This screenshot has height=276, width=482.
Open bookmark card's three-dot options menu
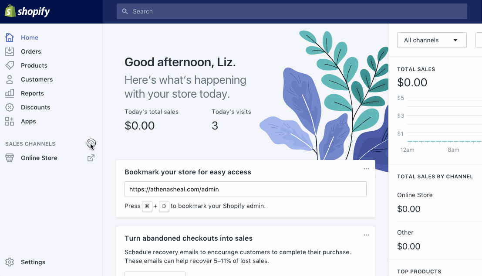point(367,169)
